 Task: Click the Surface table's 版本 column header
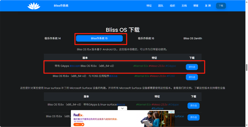click(86, 96)
